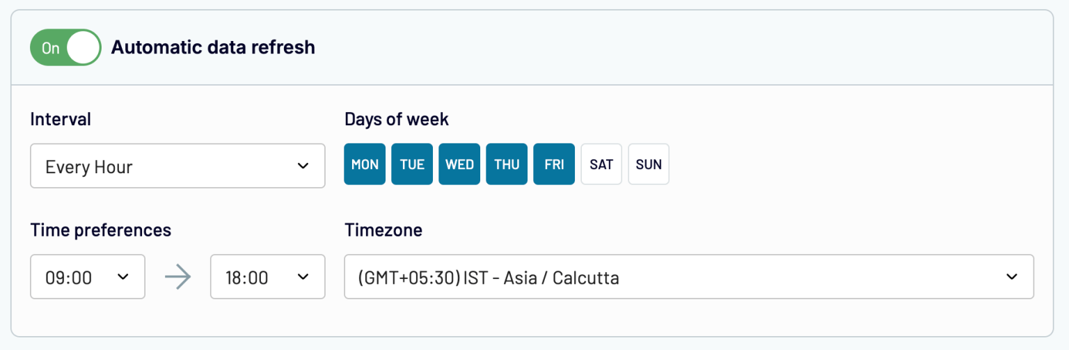Viewport: 1069px width, 350px height.
Task: Disable WED in days of week
Action: click(x=459, y=164)
